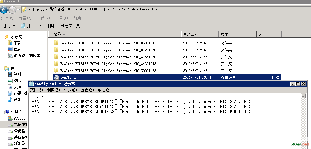
Task: Select the Win7-64 breadcrumb segment
Action: [128, 9]
